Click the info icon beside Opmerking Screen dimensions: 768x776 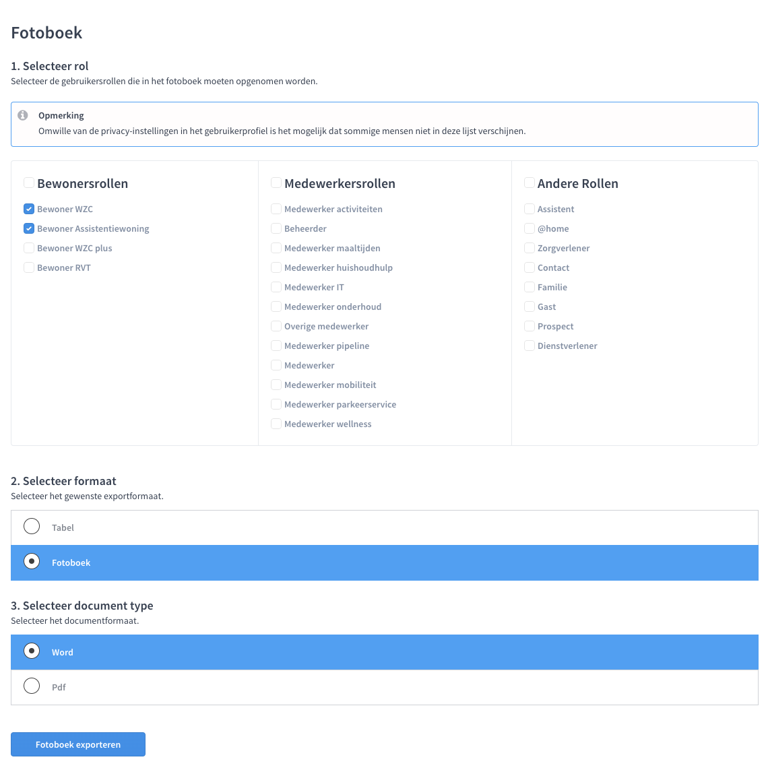pyautogui.click(x=23, y=115)
